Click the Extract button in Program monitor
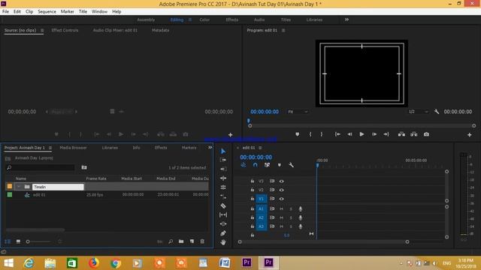The height and width of the screenshot is (270, 481). [414, 134]
